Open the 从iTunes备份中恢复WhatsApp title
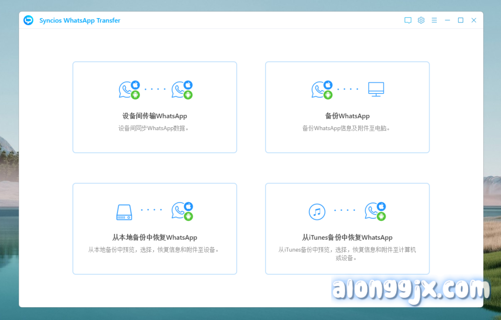The width and height of the screenshot is (501, 320). point(347,238)
